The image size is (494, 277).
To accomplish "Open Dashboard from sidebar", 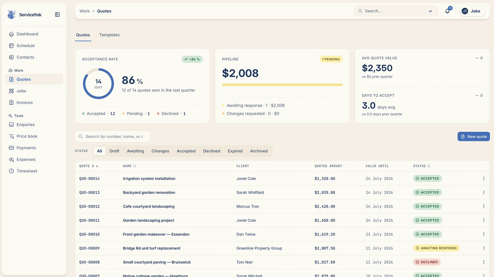I will pos(34,34).
